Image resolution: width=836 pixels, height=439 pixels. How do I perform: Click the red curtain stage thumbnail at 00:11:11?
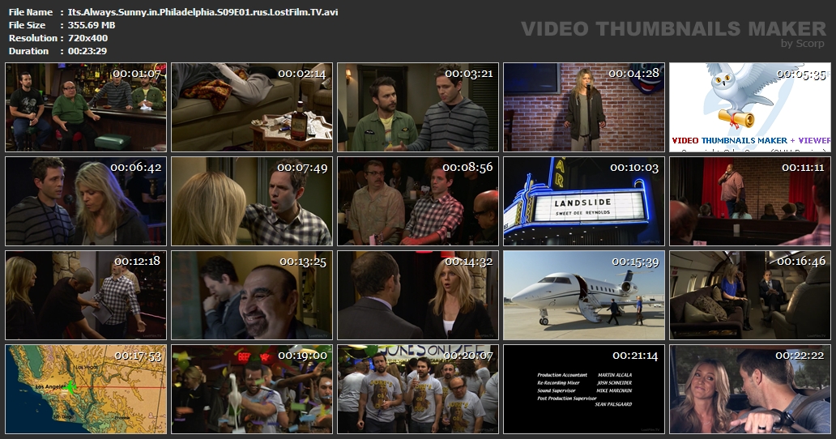coord(749,202)
